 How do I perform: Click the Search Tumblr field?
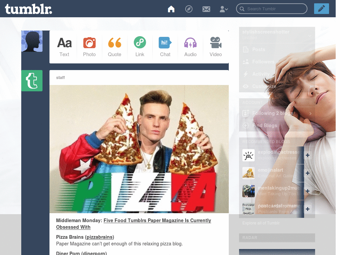click(272, 9)
